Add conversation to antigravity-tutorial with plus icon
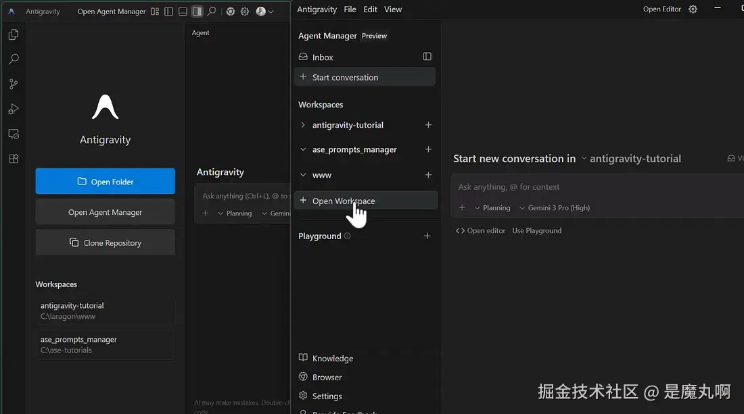The width and height of the screenshot is (744, 414). (x=428, y=124)
